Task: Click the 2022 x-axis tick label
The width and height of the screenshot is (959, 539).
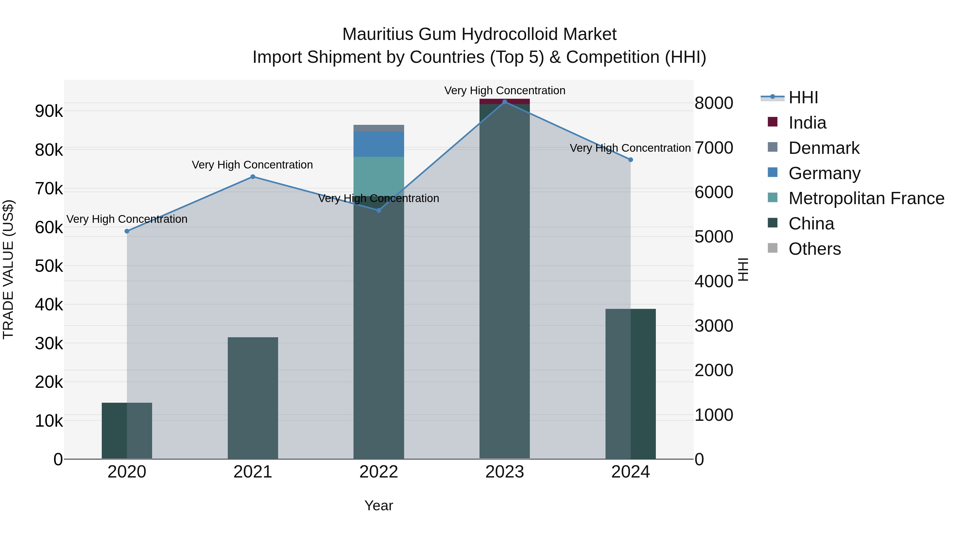Action: tap(379, 472)
